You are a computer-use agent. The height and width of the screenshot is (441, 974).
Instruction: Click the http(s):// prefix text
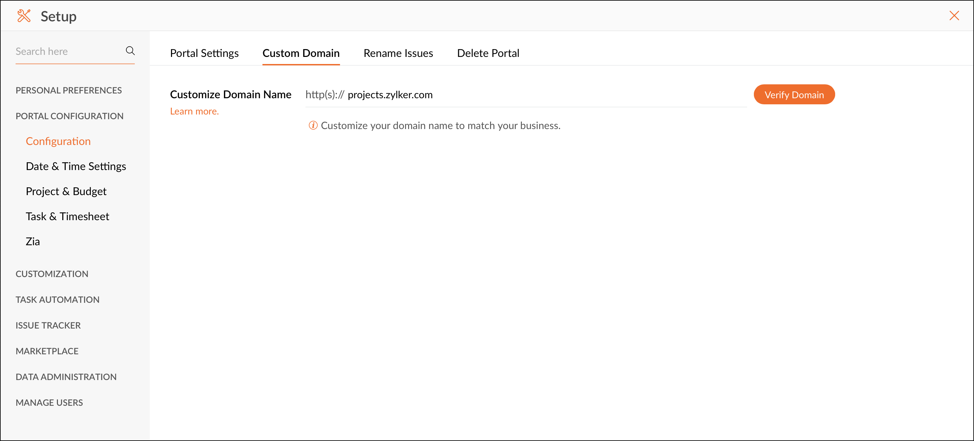click(325, 94)
